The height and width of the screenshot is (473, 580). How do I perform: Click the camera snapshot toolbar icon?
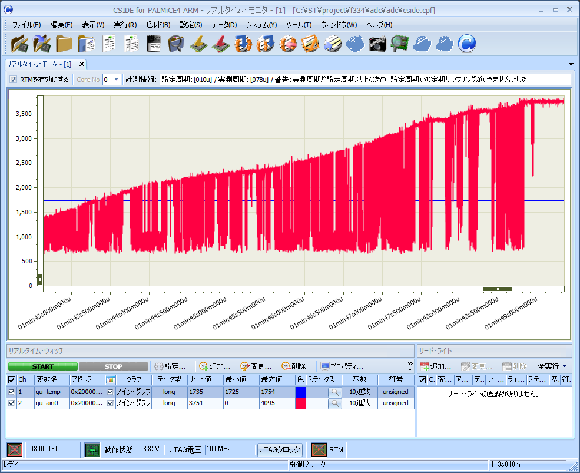(x=377, y=44)
